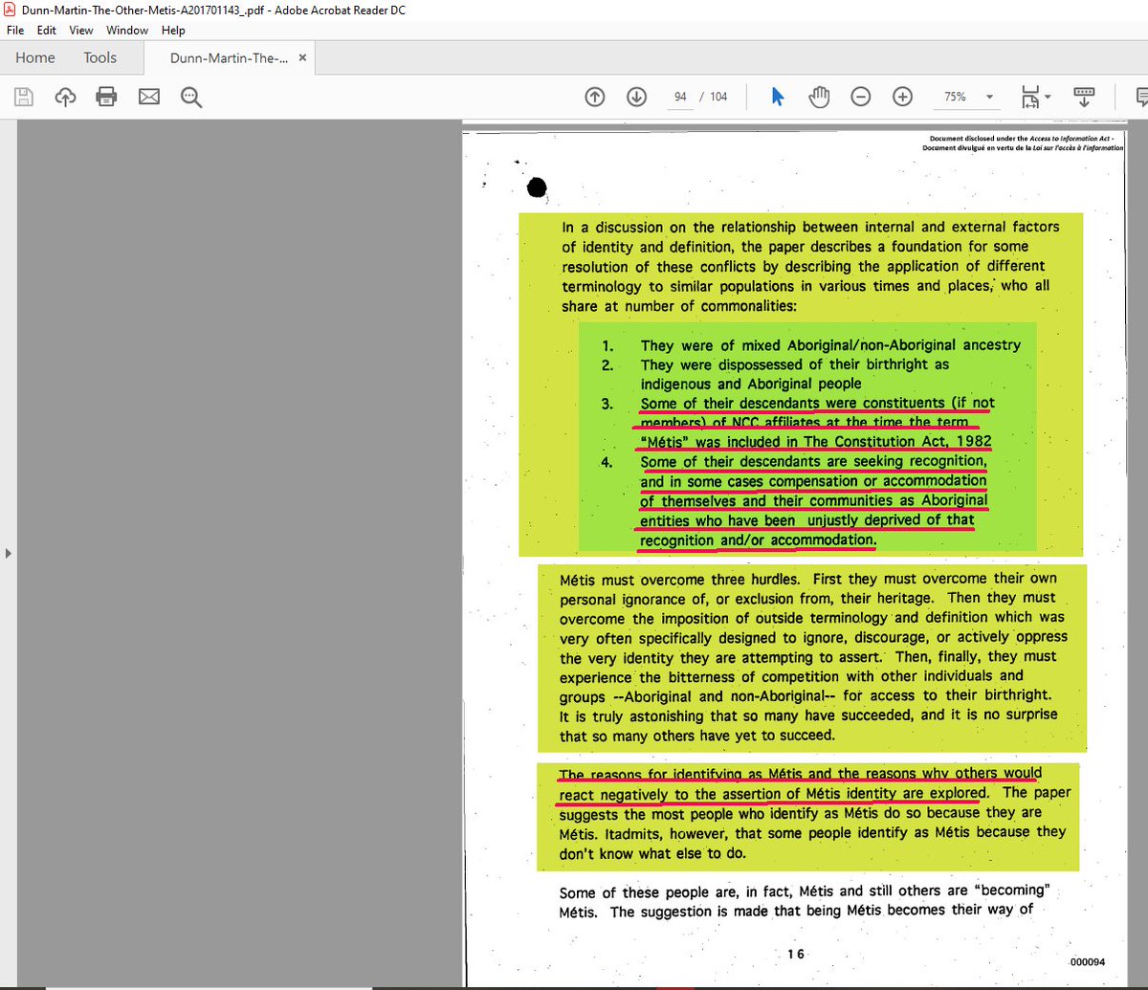Viewport: 1148px width, 990px height.
Task: Open the comment tool icon
Action: pos(1140,97)
